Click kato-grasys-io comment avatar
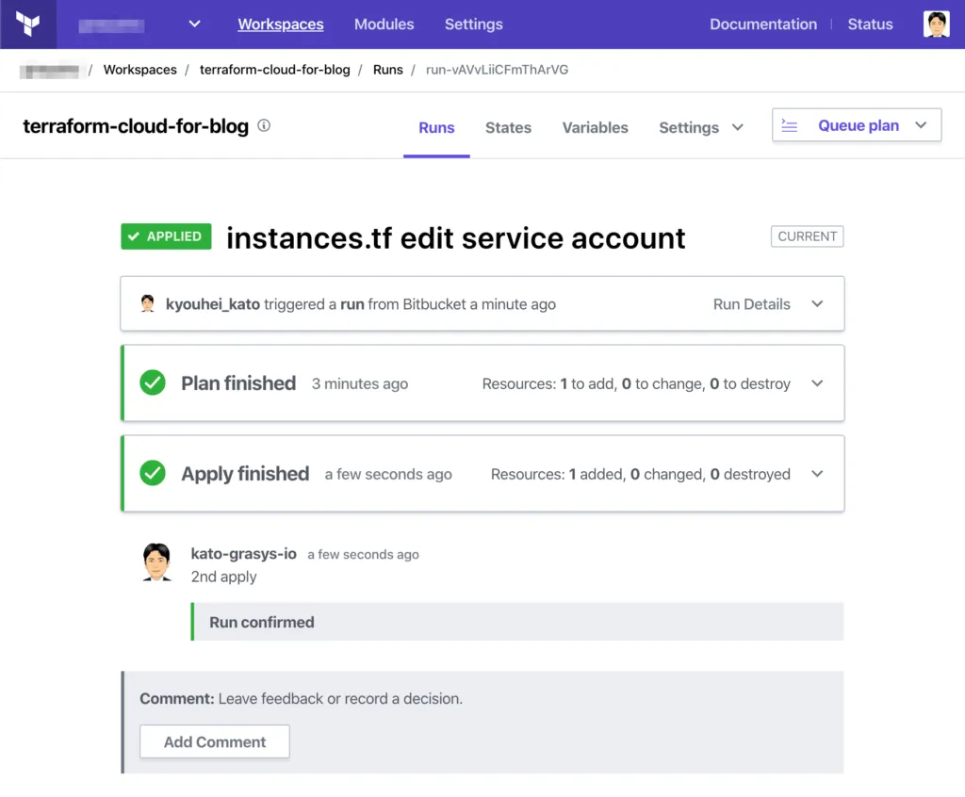The height and width of the screenshot is (797, 965). pyautogui.click(x=156, y=561)
